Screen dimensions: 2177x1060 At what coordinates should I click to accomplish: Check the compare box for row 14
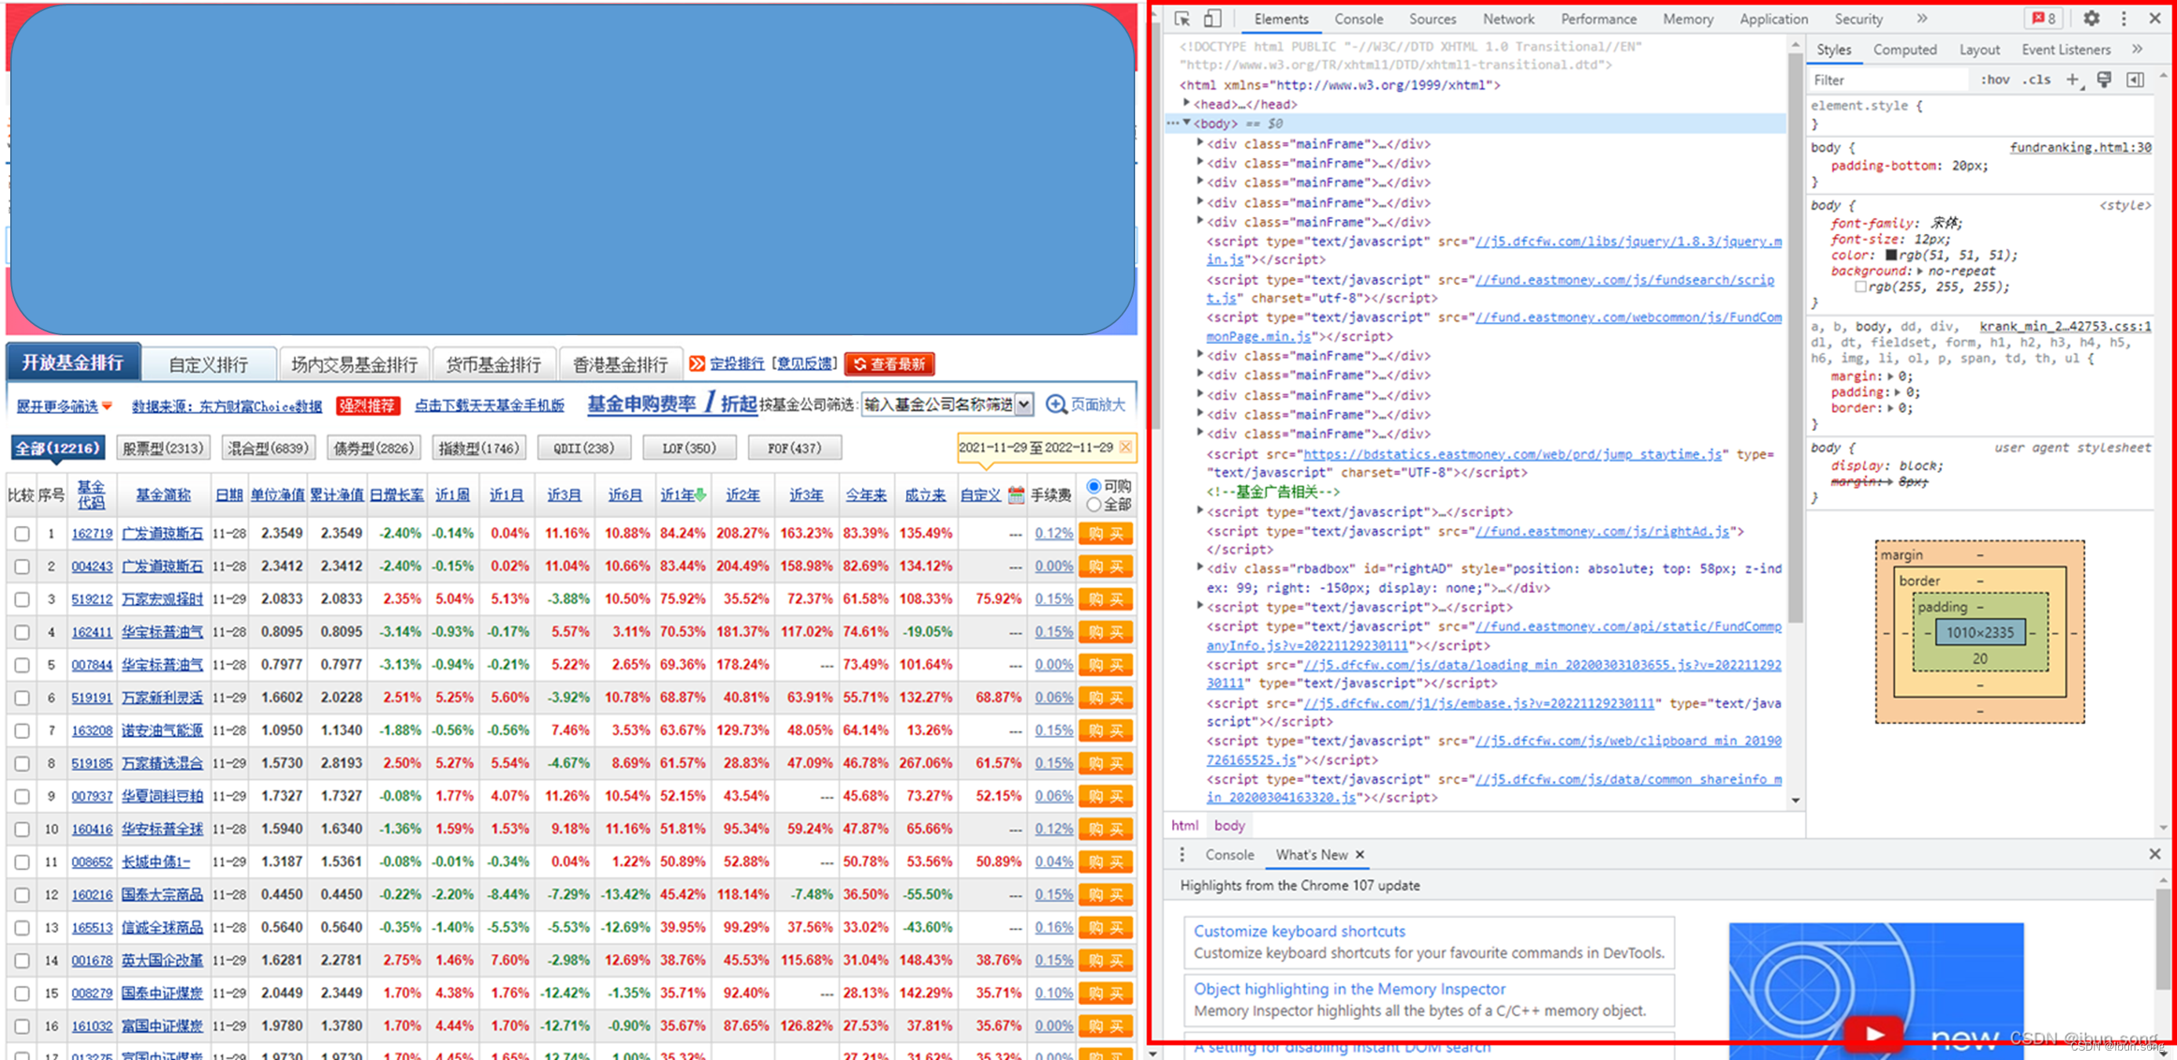click(x=22, y=961)
